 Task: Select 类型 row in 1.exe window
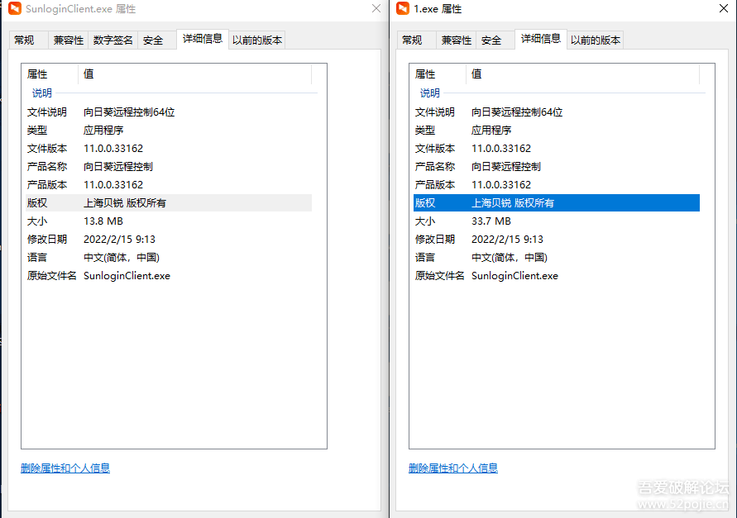tap(557, 130)
